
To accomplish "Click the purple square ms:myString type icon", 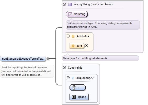I will [x=70, y=4].
